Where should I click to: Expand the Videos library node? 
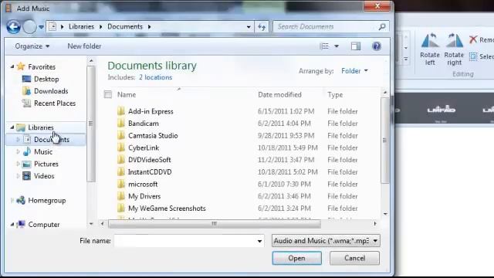(x=18, y=176)
